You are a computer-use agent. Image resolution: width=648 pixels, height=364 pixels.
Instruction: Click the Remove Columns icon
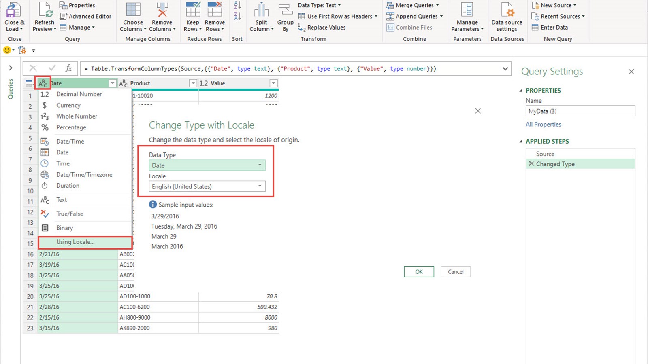[162, 10]
